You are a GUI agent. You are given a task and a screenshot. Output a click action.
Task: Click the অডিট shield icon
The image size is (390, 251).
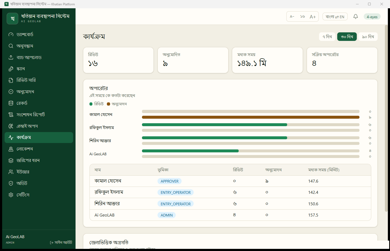11,183
